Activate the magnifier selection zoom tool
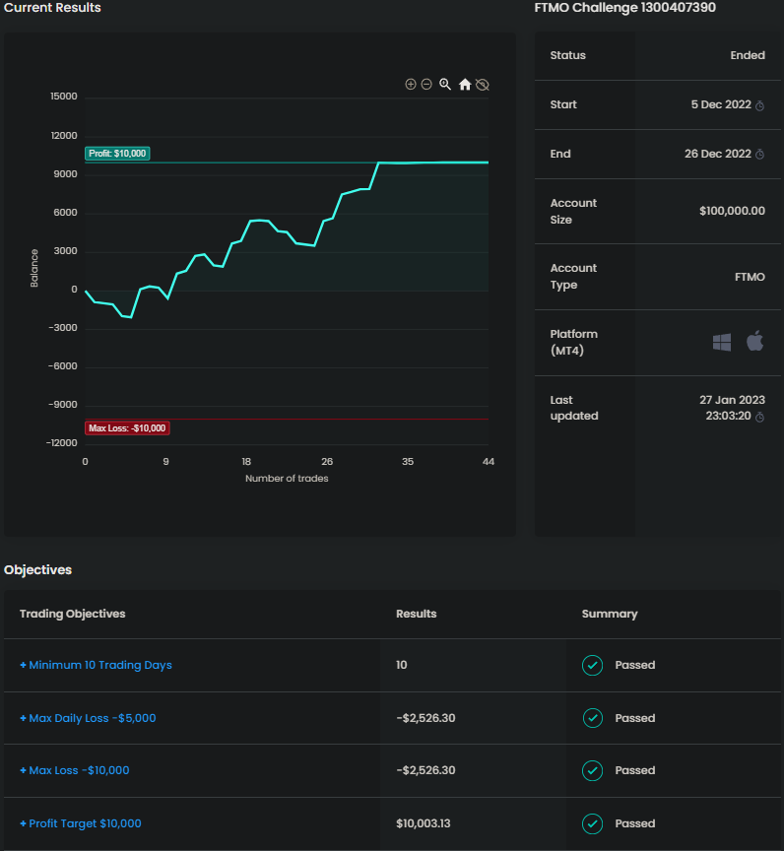 [x=445, y=84]
